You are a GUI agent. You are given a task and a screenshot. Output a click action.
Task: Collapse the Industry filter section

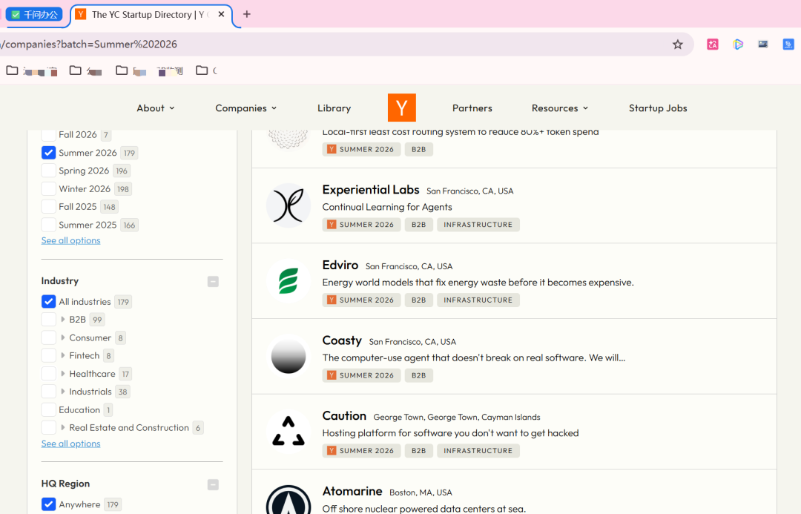[213, 282]
